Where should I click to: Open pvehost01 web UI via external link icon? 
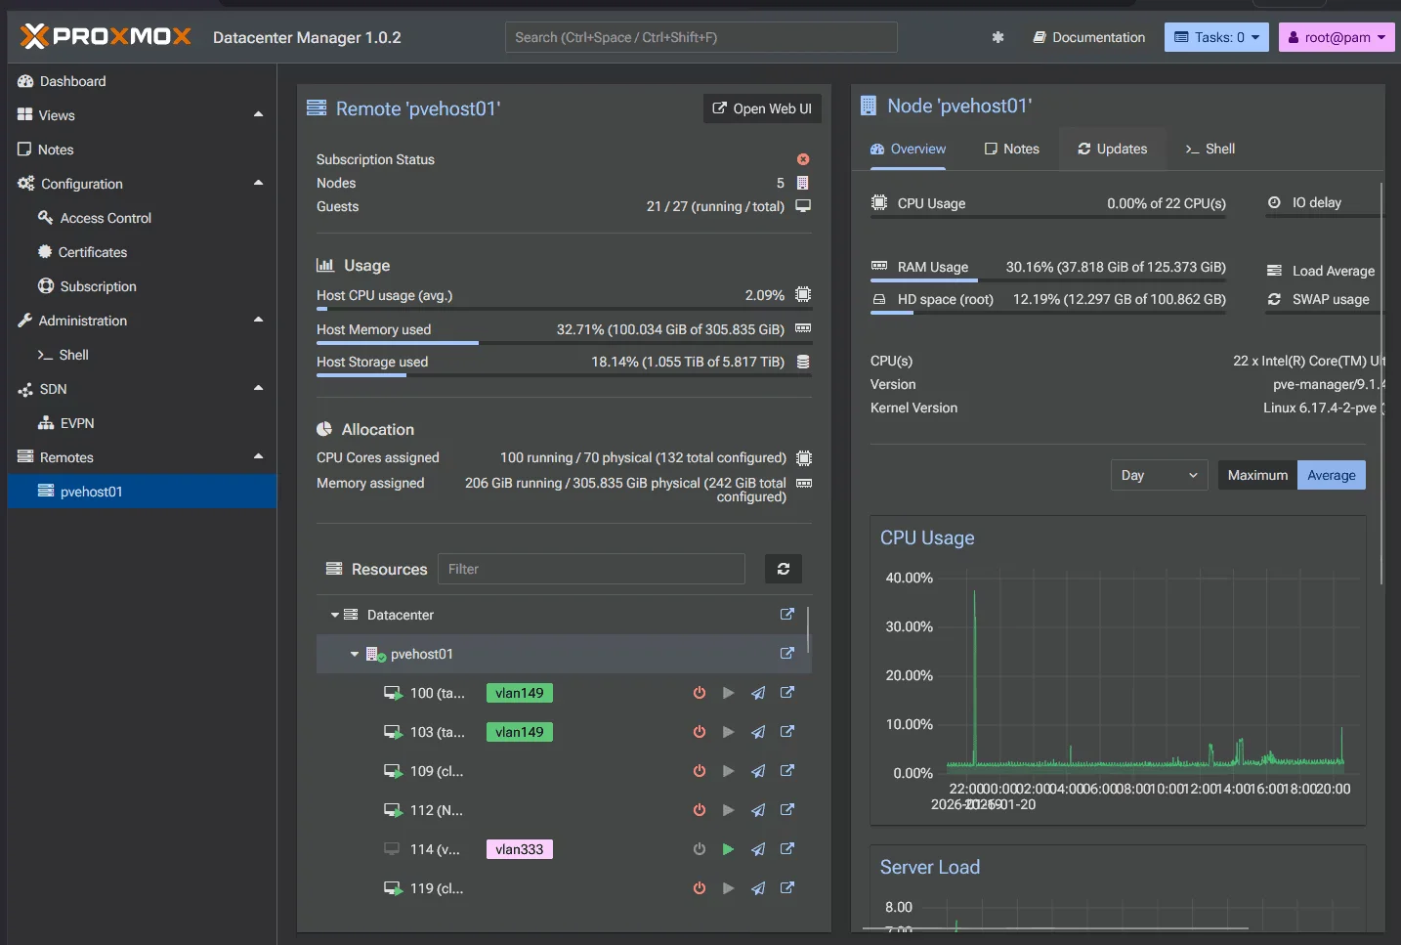coord(787,654)
